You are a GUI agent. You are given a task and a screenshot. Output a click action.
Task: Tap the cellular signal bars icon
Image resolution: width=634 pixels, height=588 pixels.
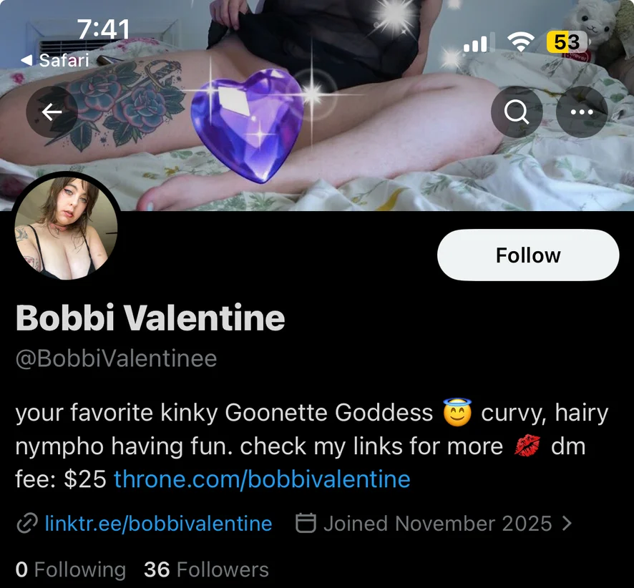click(475, 44)
